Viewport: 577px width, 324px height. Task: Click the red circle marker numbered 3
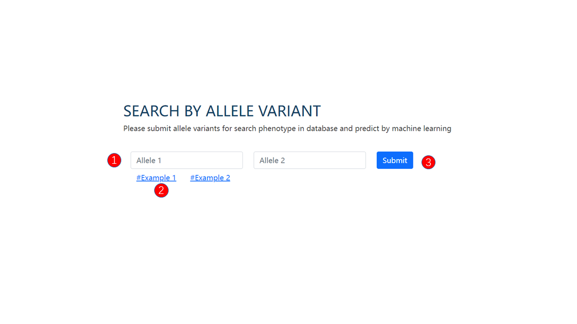click(428, 162)
